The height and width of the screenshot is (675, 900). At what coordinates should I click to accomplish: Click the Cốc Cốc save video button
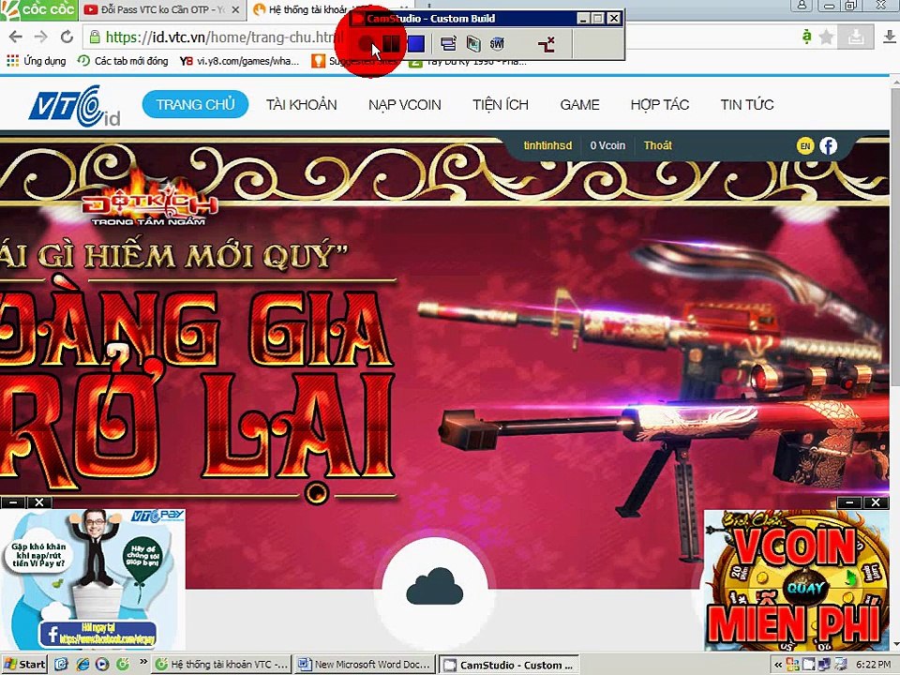[856, 37]
